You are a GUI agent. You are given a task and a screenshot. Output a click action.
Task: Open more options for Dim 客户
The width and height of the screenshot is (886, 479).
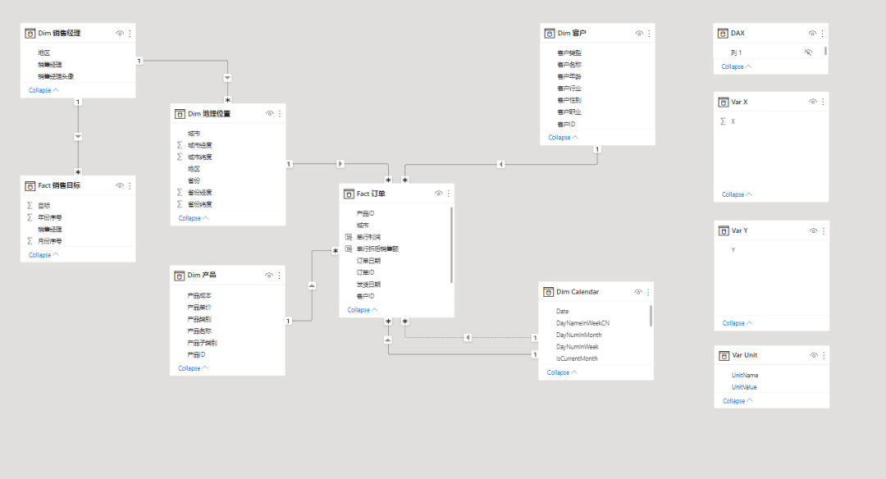pos(649,34)
